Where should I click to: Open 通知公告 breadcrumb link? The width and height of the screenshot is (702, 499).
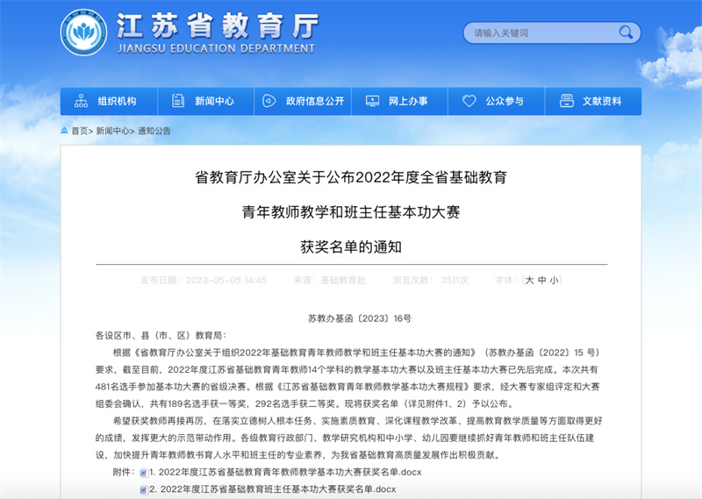click(x=154, y=132)
